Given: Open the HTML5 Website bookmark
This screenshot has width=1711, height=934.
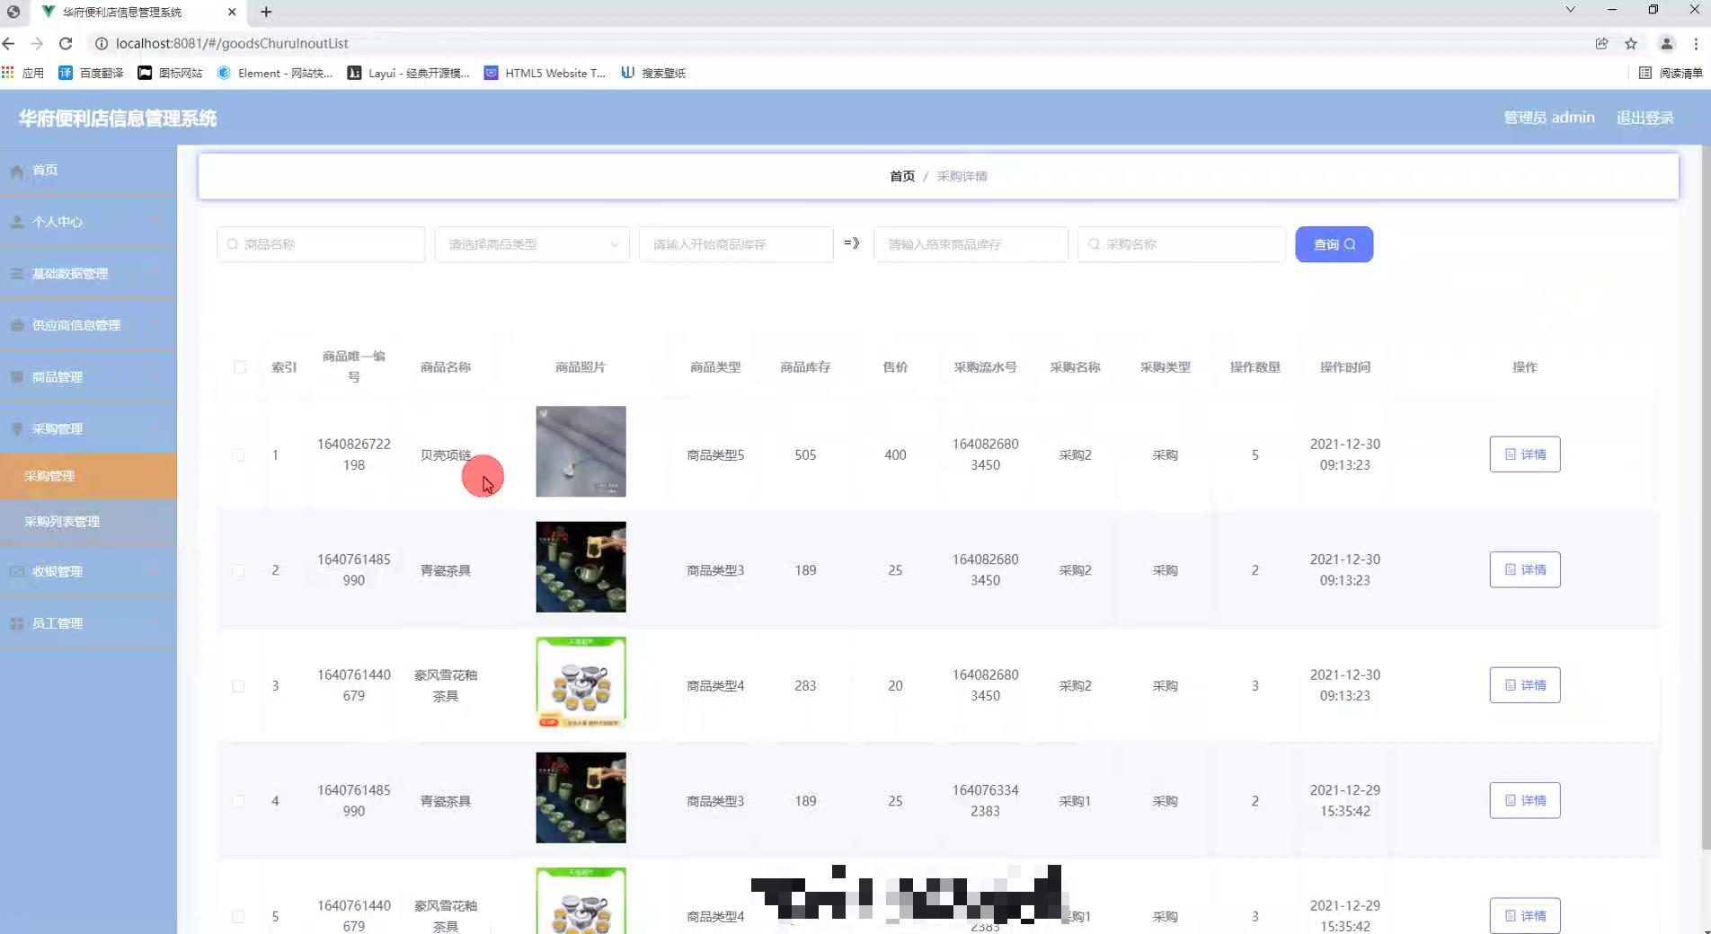Looking at the screenshot, I should click(545, 73).
